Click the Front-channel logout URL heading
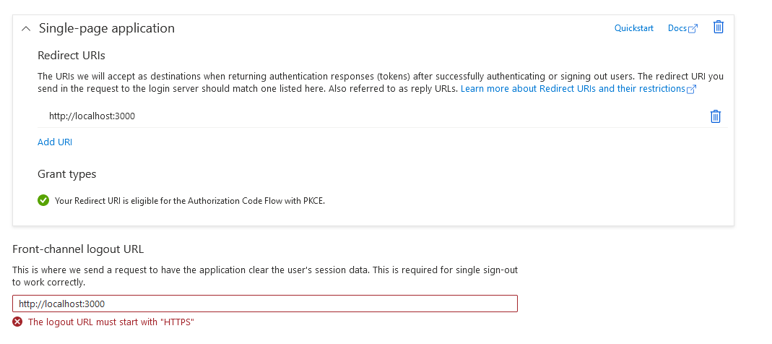The width and height of the screenshot is (772, 344). [x=78, y=249]
